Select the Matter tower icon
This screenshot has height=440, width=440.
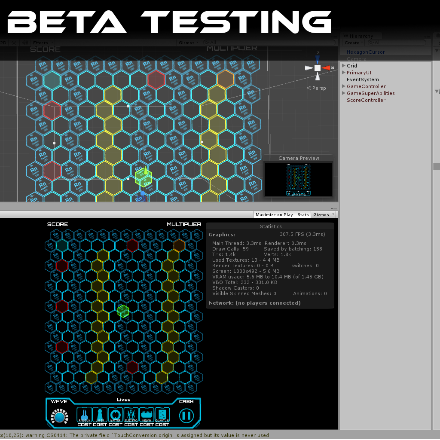tap(115, 415)
